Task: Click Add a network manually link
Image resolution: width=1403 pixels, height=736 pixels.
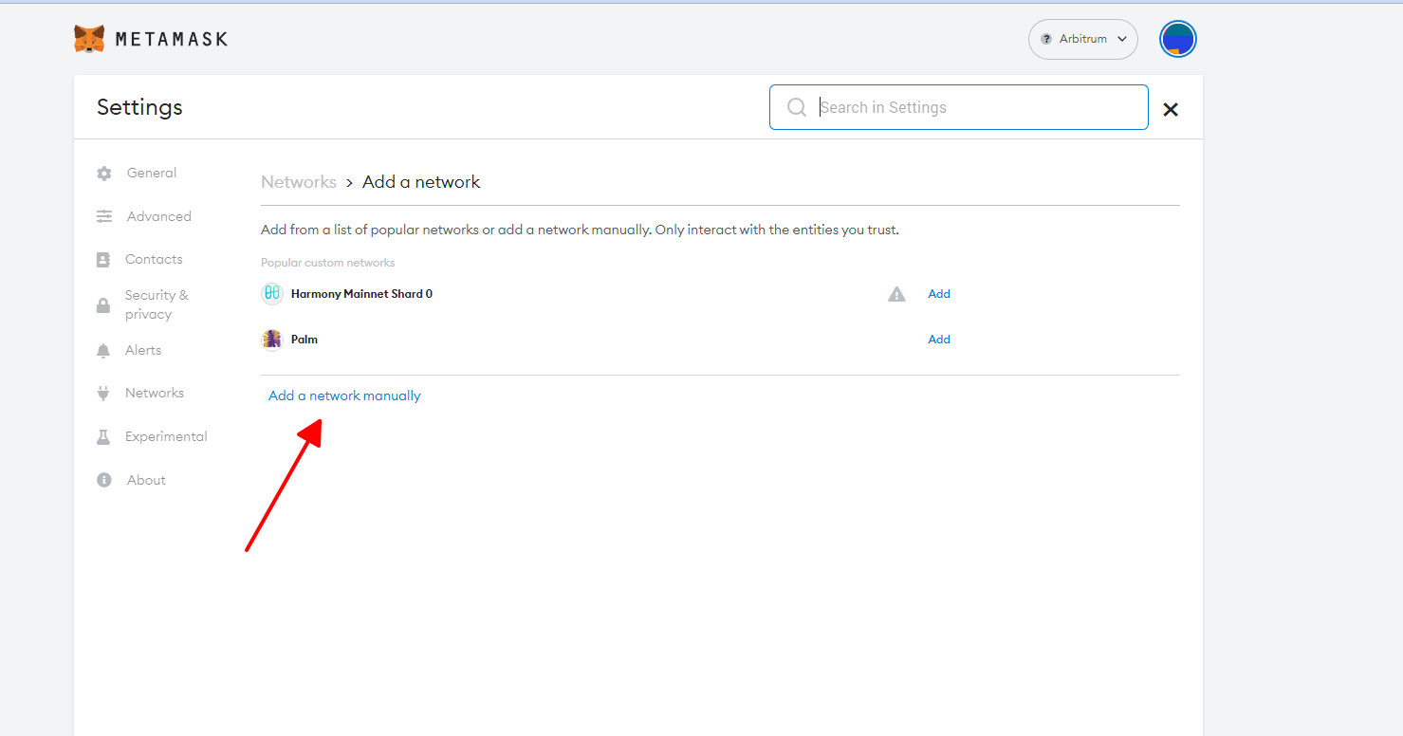Action: [x=344, y=396]
